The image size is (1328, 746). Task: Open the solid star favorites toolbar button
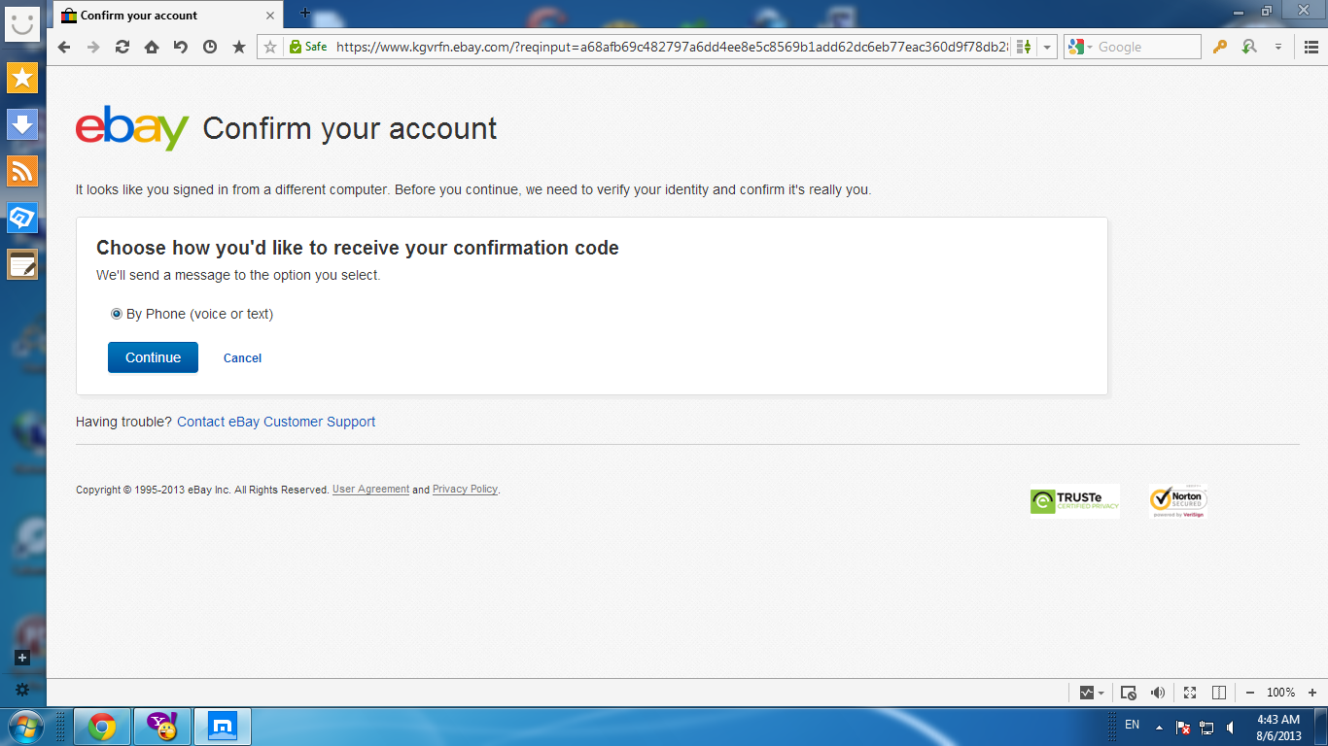click(239, 47)
